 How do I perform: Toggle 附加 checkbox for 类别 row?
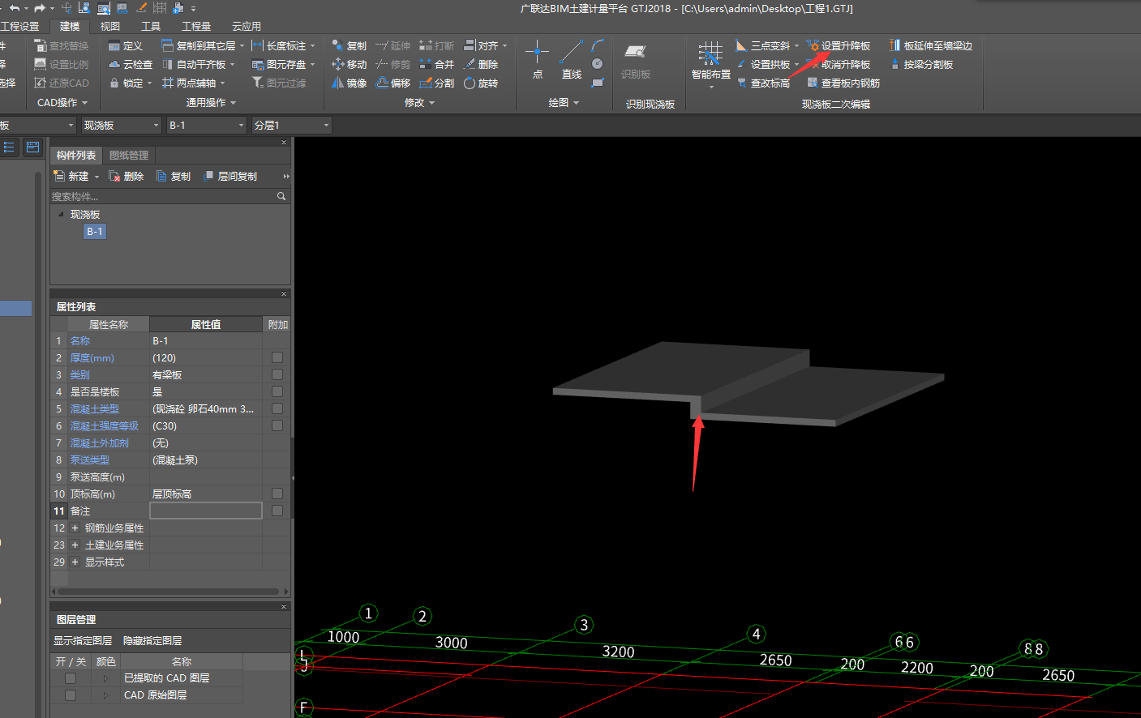277,374
